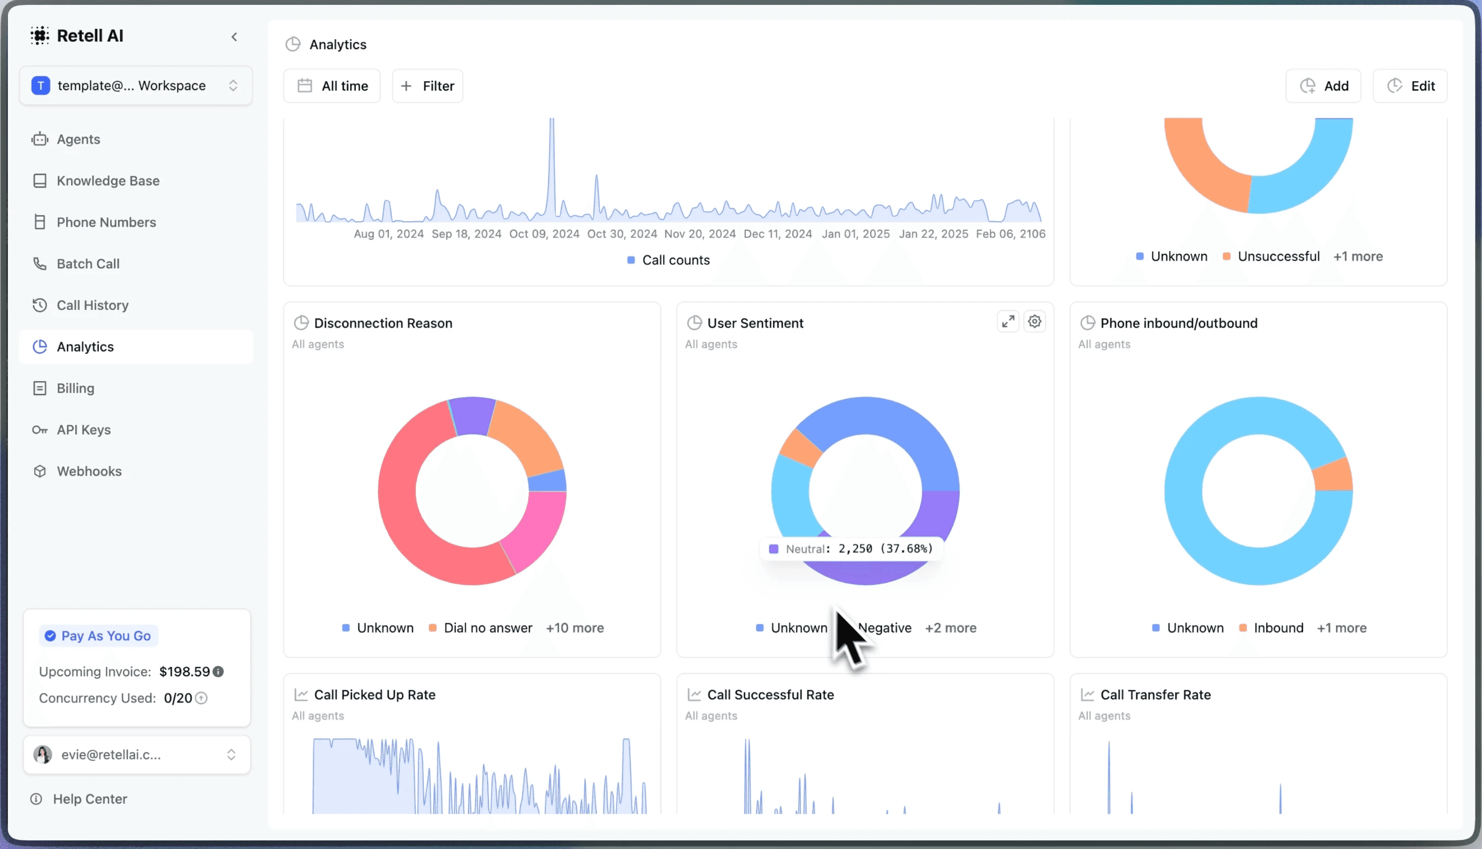
Task: View upcoming invoice details via info icon
Action: click(218, 671)
